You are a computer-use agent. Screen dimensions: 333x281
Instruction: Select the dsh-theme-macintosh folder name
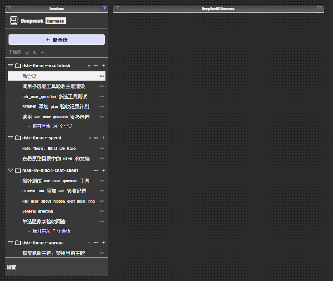pos(46,66)
